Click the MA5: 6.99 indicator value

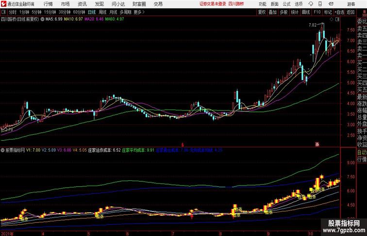(54, 19)
